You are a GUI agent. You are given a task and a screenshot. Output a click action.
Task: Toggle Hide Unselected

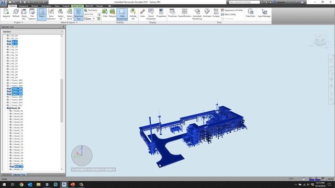coord(122,14)
